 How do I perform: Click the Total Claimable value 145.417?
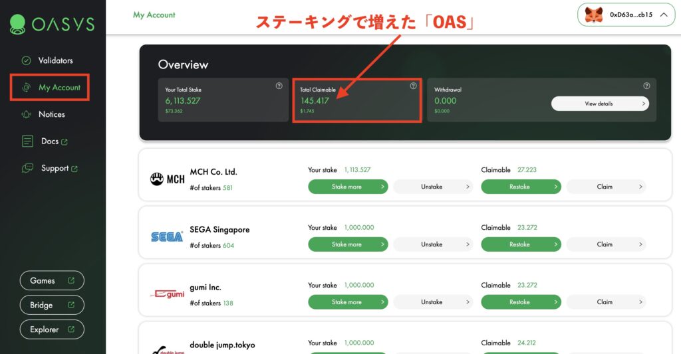pyautogui.click(x=315, y=101)
